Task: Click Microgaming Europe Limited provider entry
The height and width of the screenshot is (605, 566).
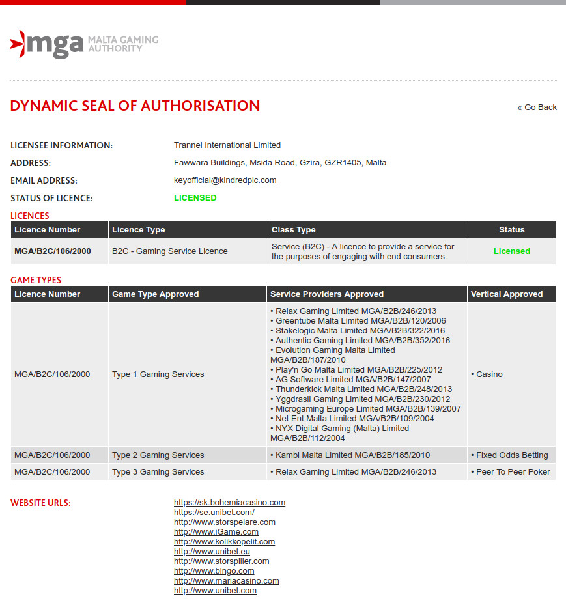Action: (366, 409)
